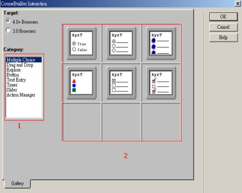Select the Timer category
242x193 pixels.
pos(24,84)
